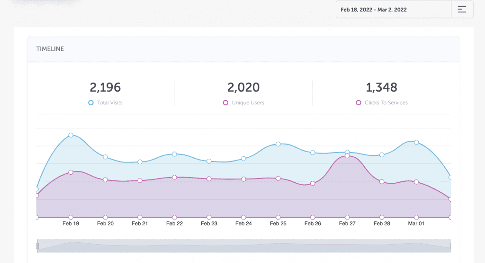The image size is (485, 263).
Task: Click the range navigator overview strip
Action: pos(244,246)
